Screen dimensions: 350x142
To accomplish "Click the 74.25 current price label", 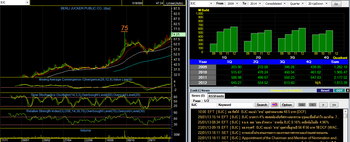I will (178, 35).
